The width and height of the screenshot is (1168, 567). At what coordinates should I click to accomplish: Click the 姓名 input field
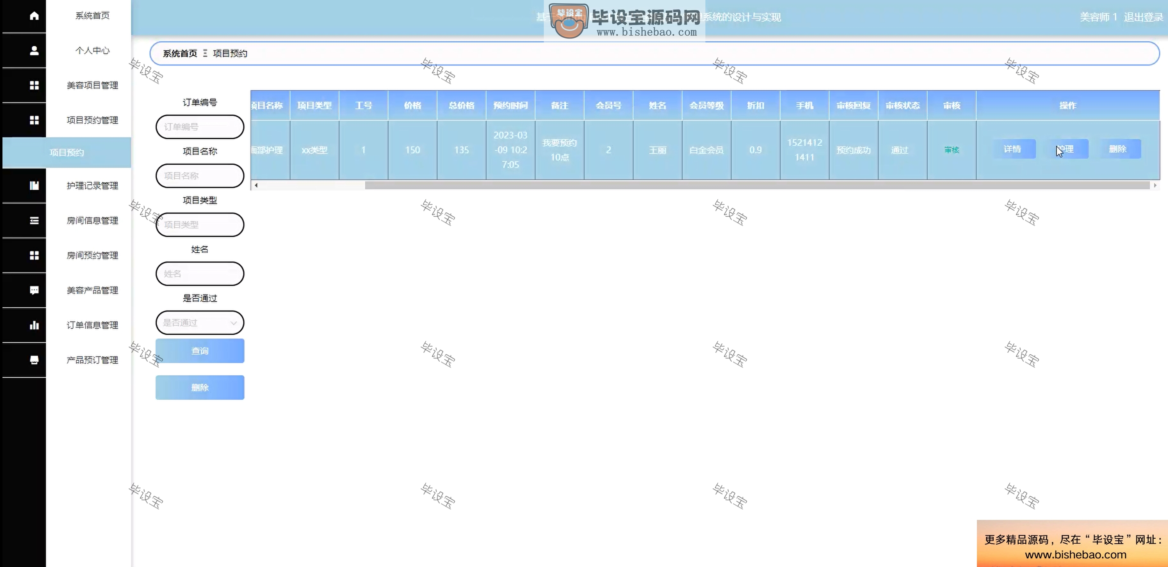[x=200, y=274]
